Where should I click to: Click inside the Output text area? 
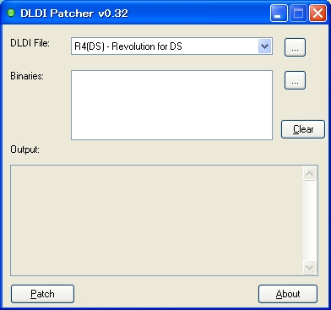(156, 220)
